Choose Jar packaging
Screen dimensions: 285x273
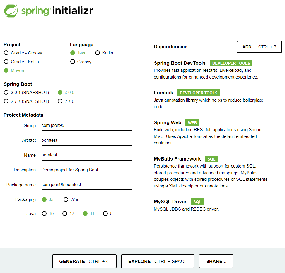point(48,199)
